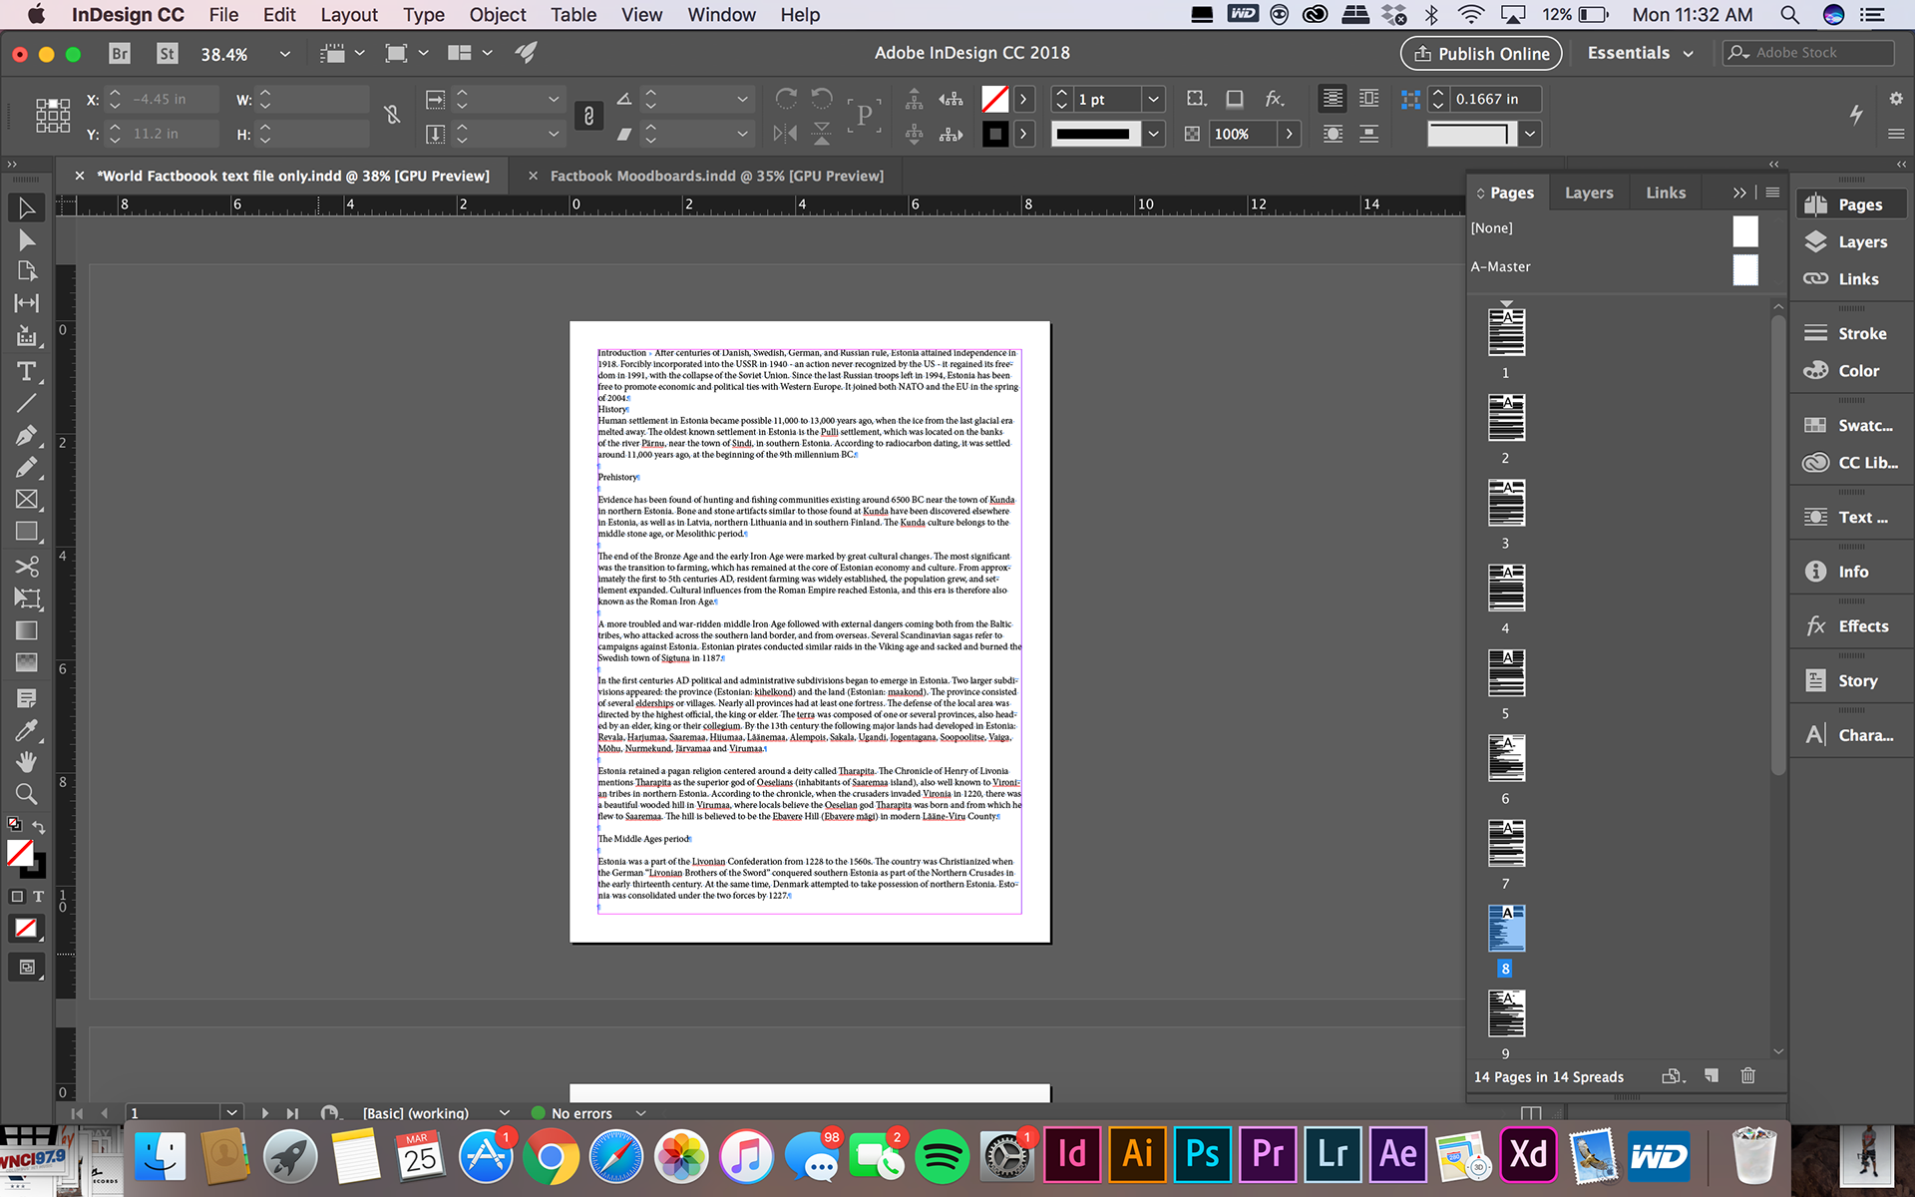The height and width of the screenshot is (1197, 1915).
Task: Toggle the no text wrap option
Action: pyautogui.click(x=1333, y=98)
